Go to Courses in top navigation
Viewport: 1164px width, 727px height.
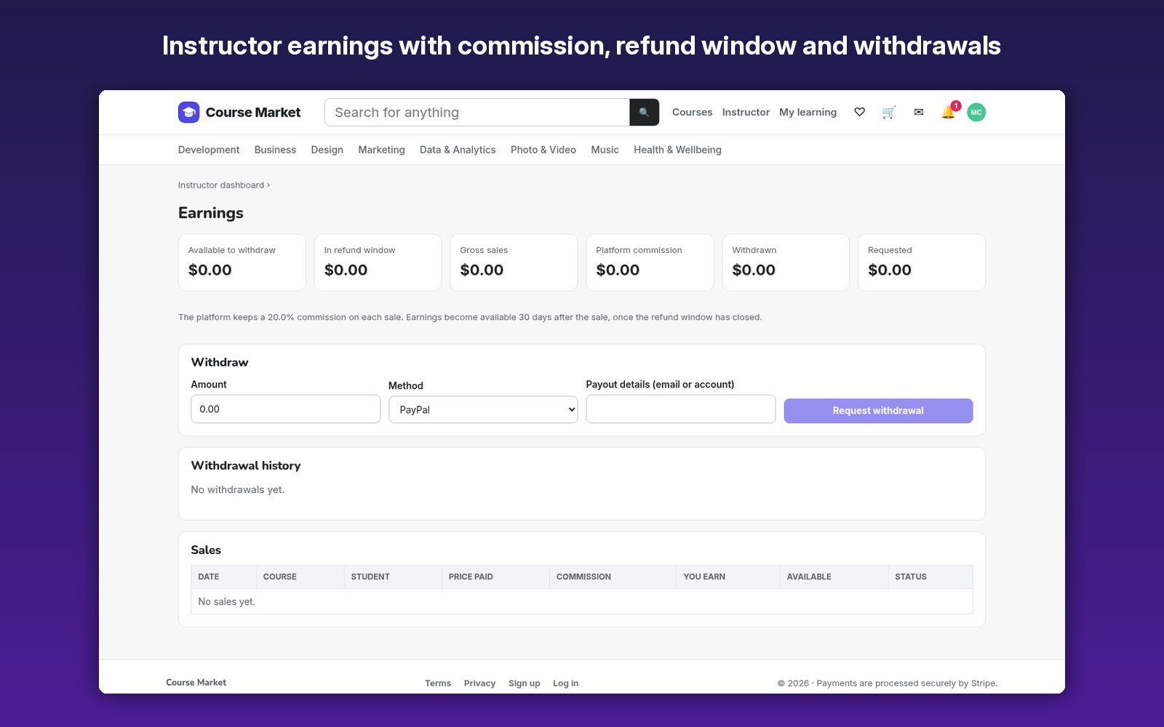(x=692, y=112)
